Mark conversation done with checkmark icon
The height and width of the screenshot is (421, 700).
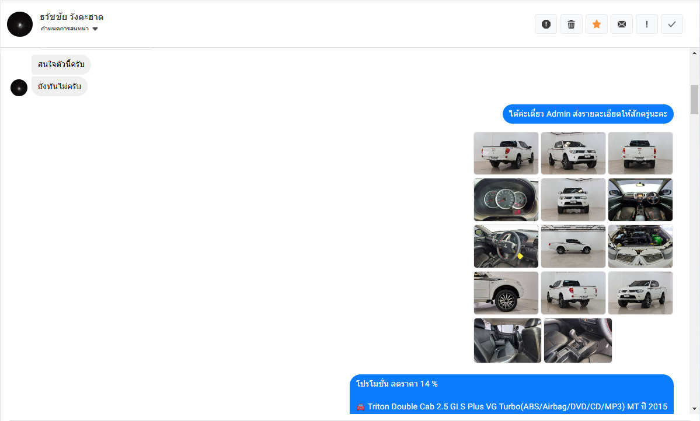672,24
